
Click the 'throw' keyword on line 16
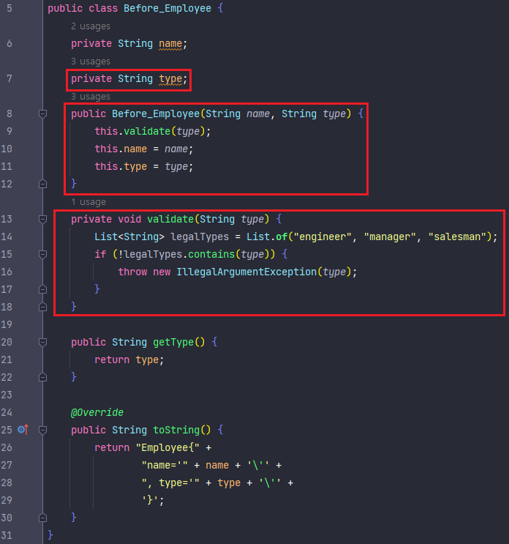pos(132,272)
